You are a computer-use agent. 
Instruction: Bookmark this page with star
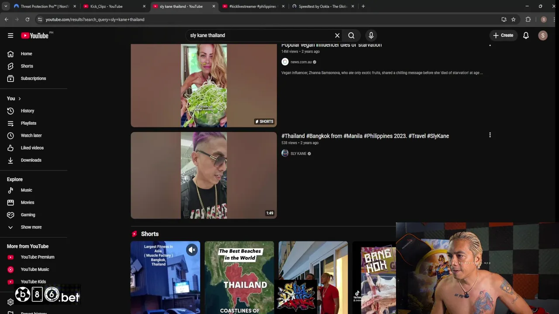(513, 19)
